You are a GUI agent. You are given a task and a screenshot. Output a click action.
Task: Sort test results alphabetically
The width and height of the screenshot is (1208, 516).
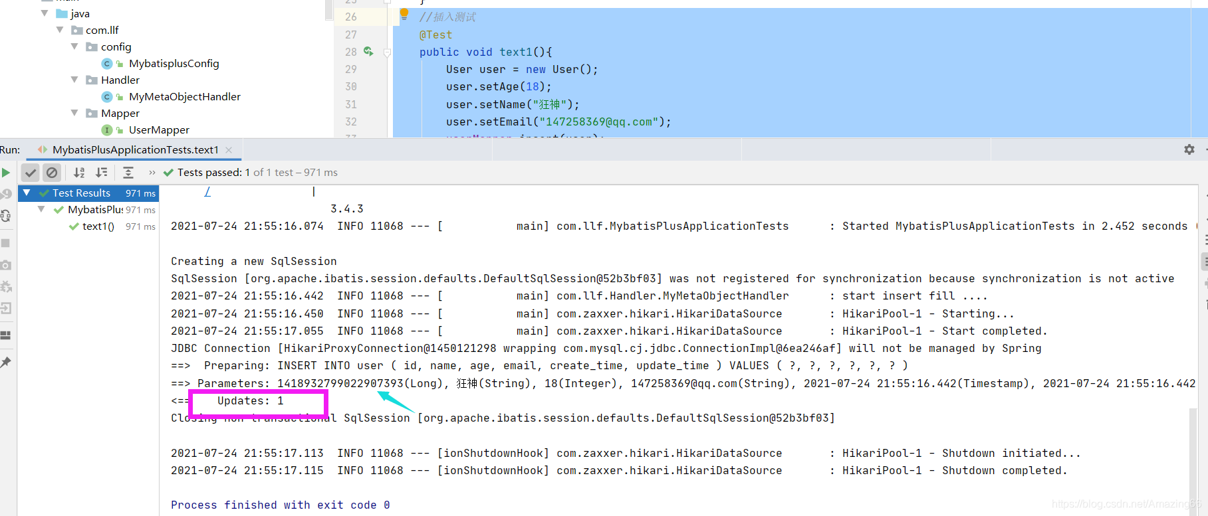(79, 173)
